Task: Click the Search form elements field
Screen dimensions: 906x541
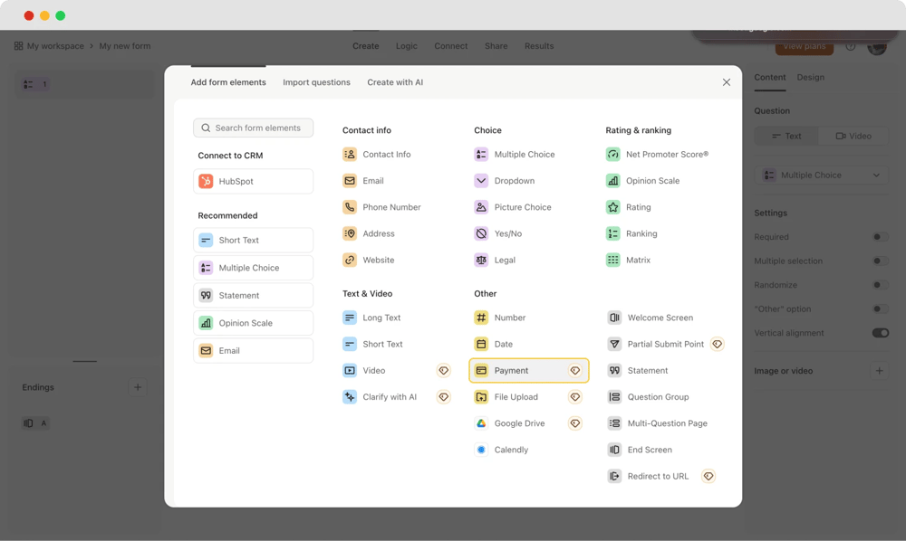Action: coord(254,128)
